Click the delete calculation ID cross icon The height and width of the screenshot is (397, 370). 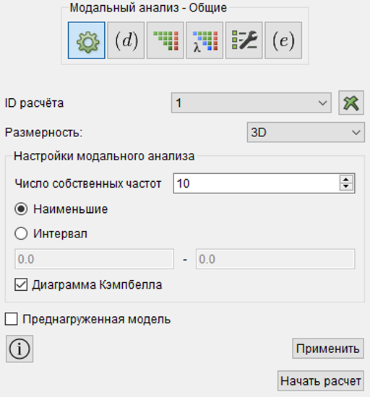tap(351, 102)
